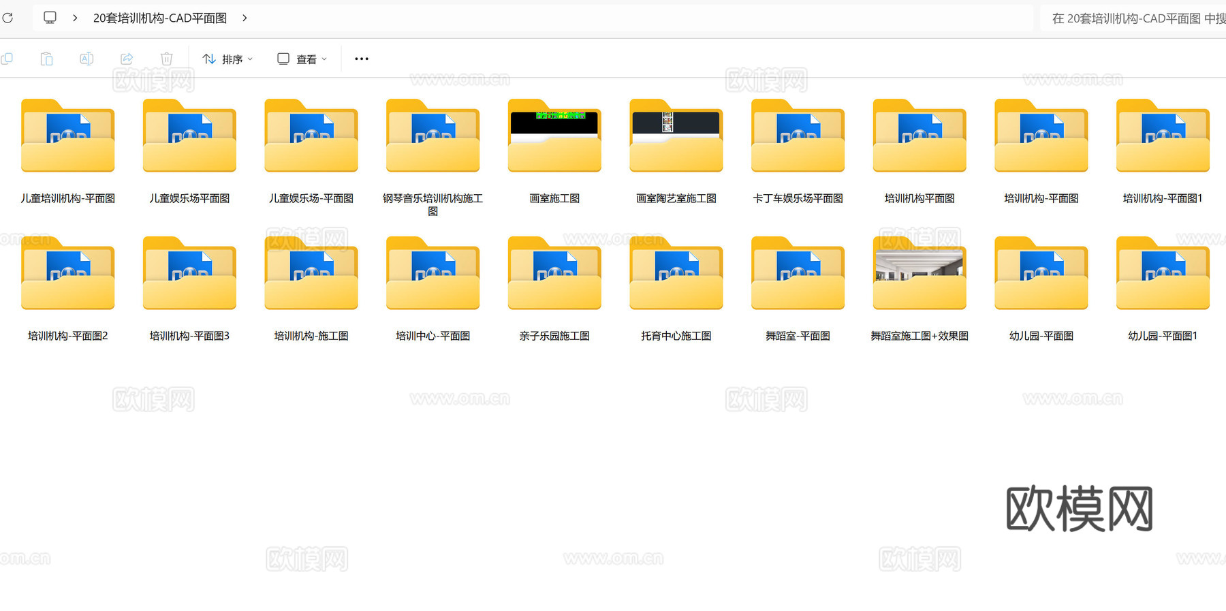
Task: Select folder 亲子乐园施工图
Action: pyautogui.click(x=554, y=289)
